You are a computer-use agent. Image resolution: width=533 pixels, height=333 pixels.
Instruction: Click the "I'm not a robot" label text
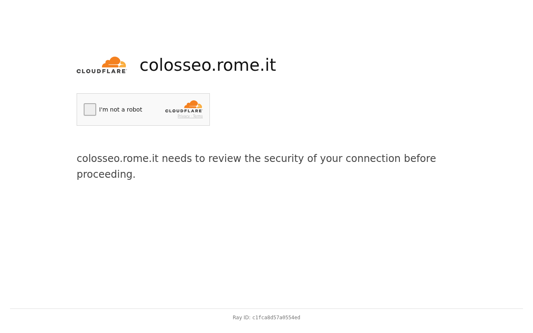121,109
